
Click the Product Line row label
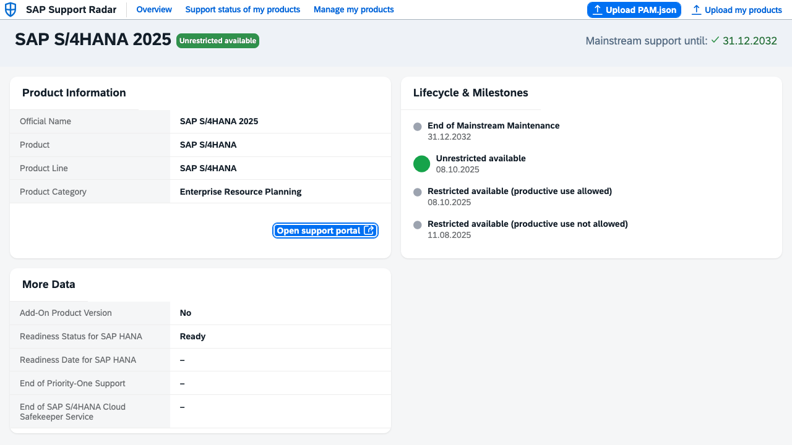click(44, 168)
